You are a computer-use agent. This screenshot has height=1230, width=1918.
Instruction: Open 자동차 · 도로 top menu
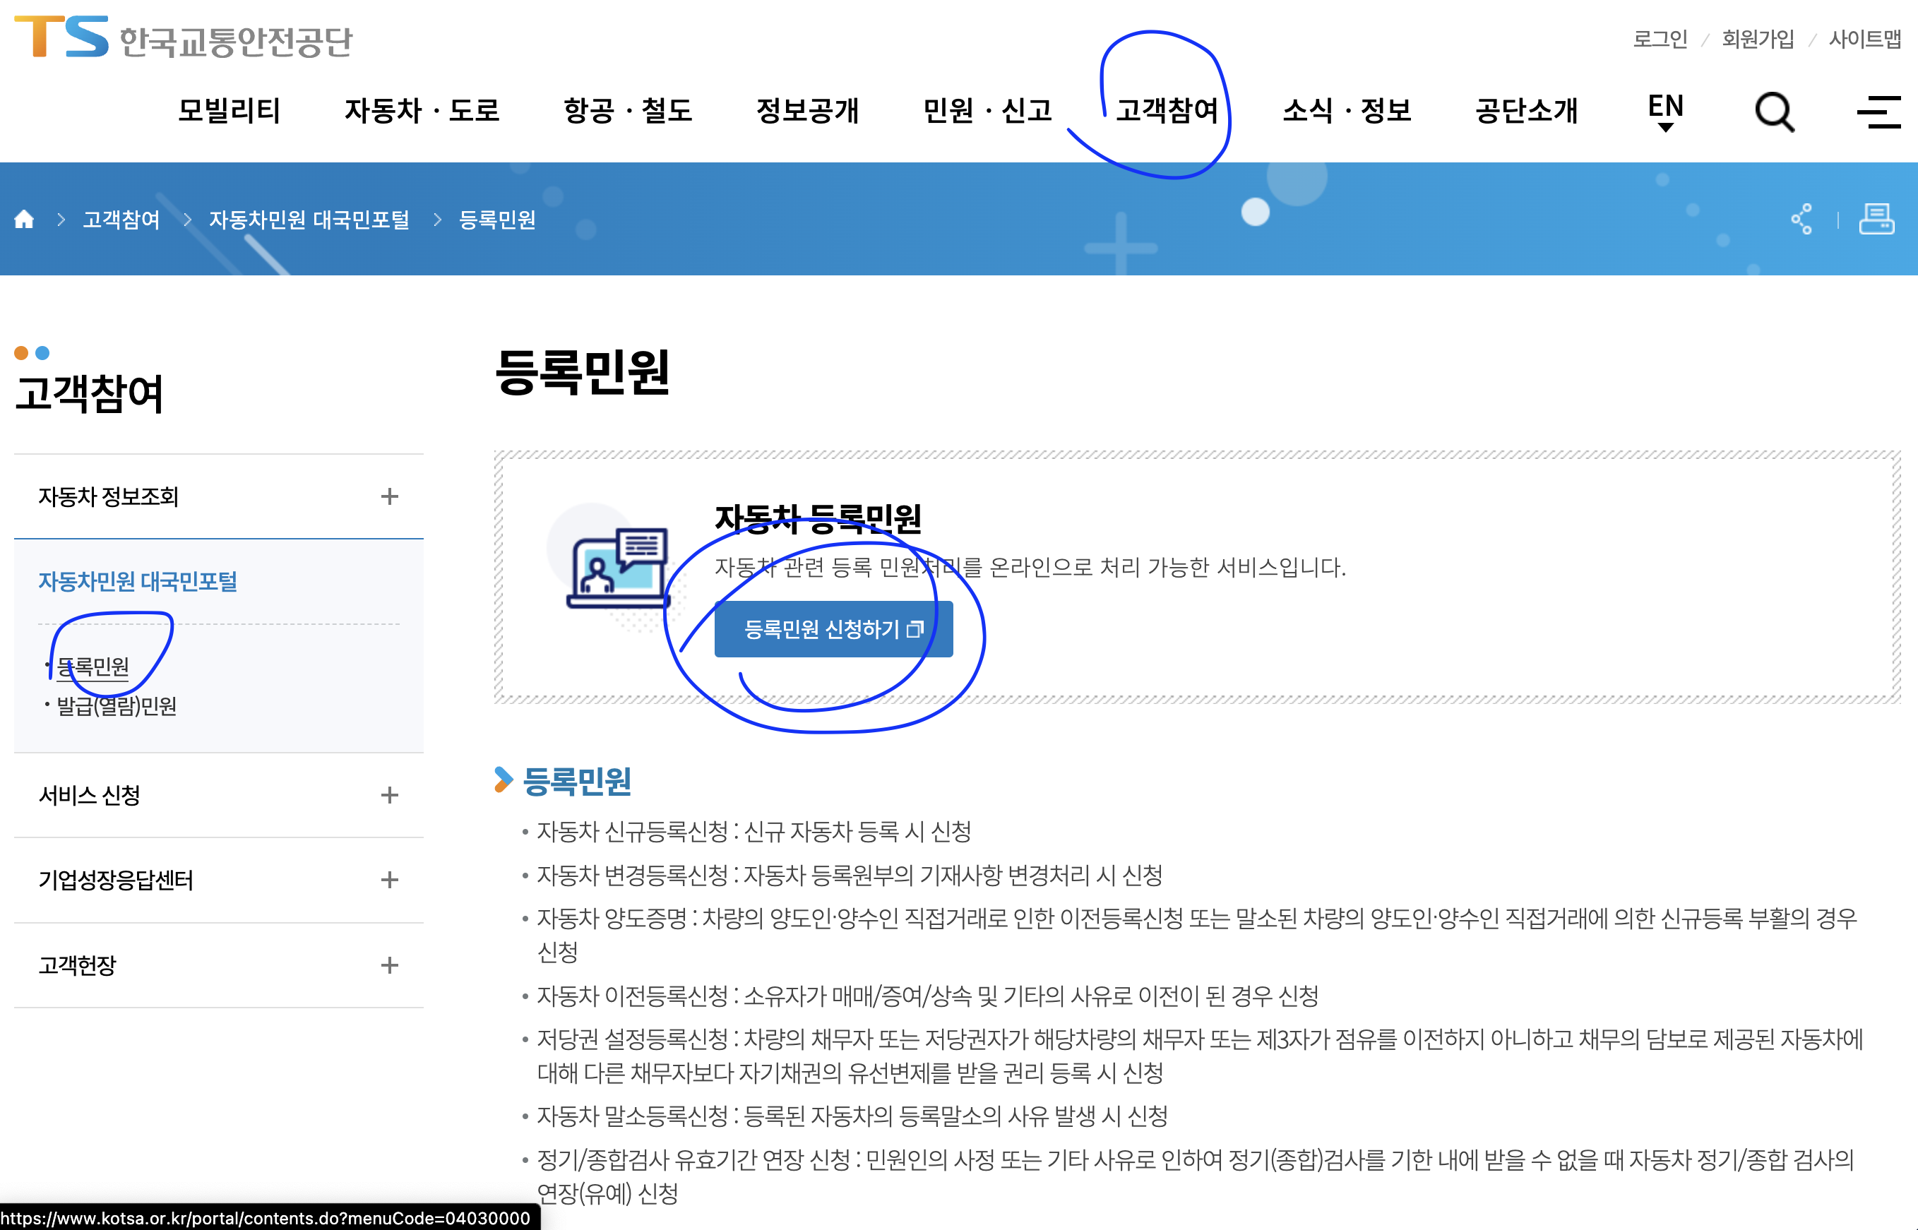click(x=422, y=110)
